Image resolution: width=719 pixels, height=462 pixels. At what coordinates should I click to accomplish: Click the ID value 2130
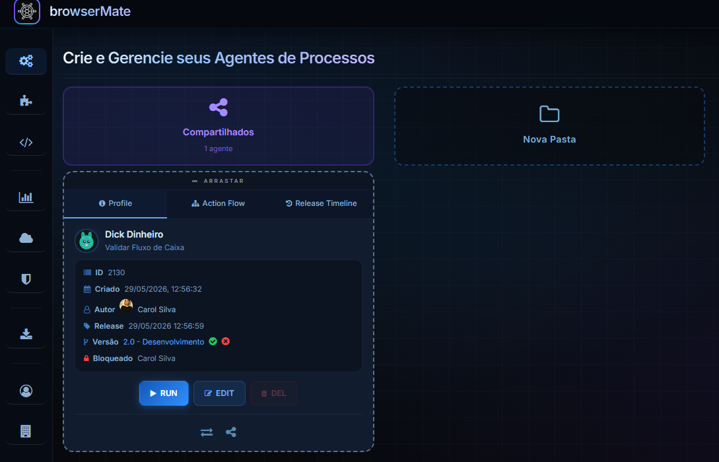(x=116, y=273)
